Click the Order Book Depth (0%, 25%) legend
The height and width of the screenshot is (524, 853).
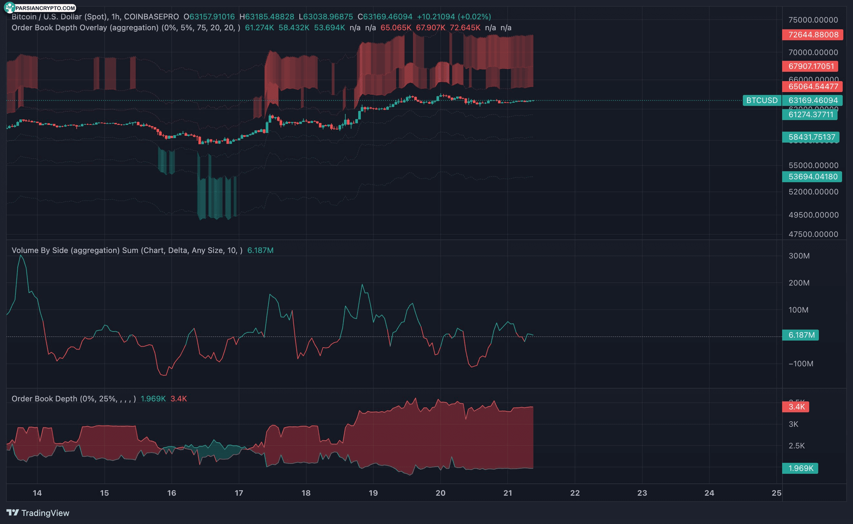tap(73, 398)
